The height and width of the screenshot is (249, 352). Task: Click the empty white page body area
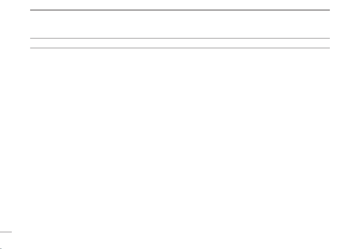(x=180, y=139)
